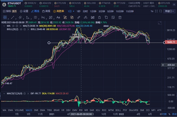Click the fullscreen icon in top toolbar

[156, 11]
